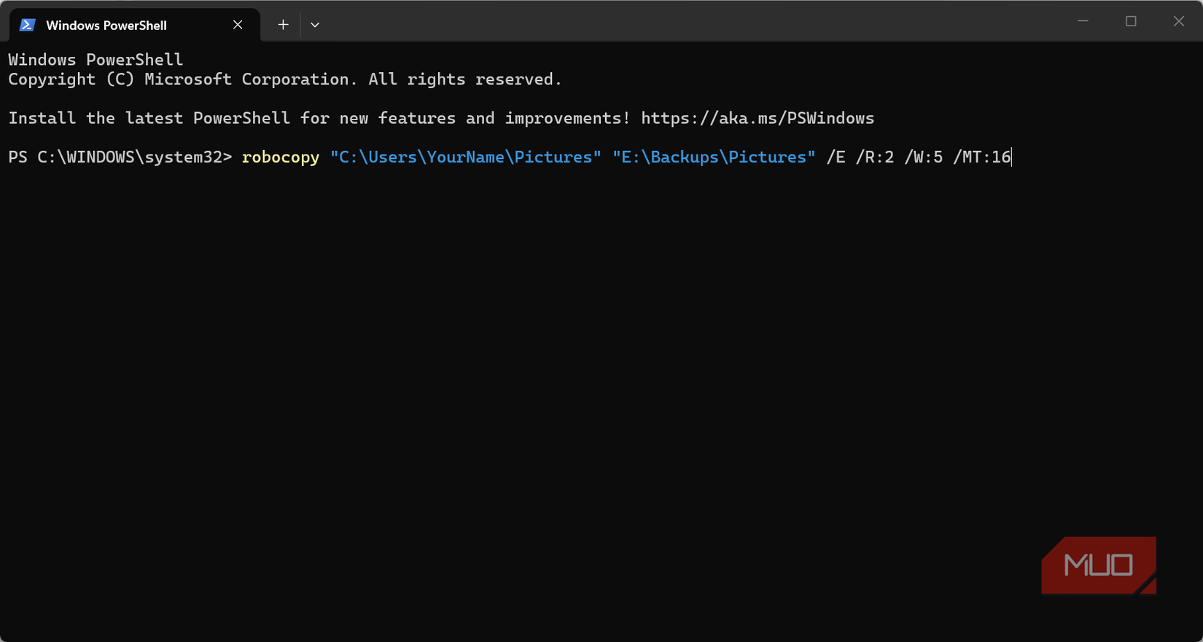This screenshot has height=642, width=1203.
Task: Click the /R:2 retry switch
Action: pos(875,157)
